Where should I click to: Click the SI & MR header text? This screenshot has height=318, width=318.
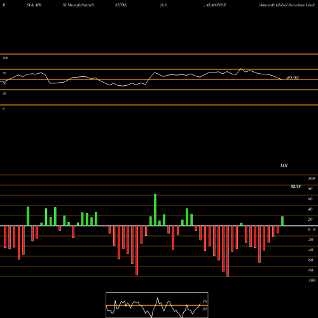34,5
